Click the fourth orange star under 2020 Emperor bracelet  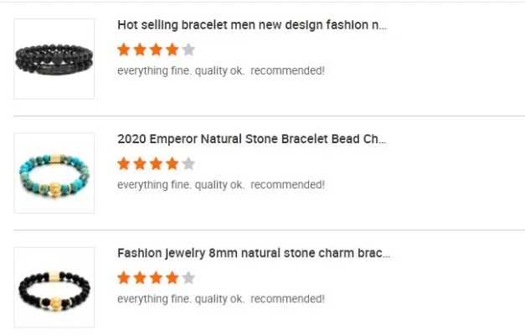click(172, 163)
